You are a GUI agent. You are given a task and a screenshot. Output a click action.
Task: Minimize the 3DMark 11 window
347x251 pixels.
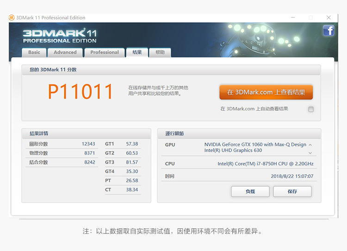293,18
